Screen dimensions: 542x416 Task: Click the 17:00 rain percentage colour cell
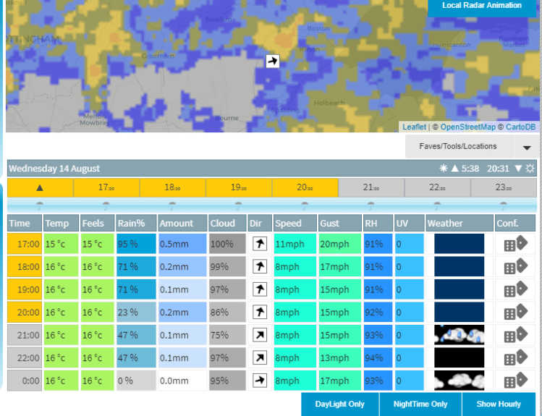pyautogui.click(x=135, y=244)
